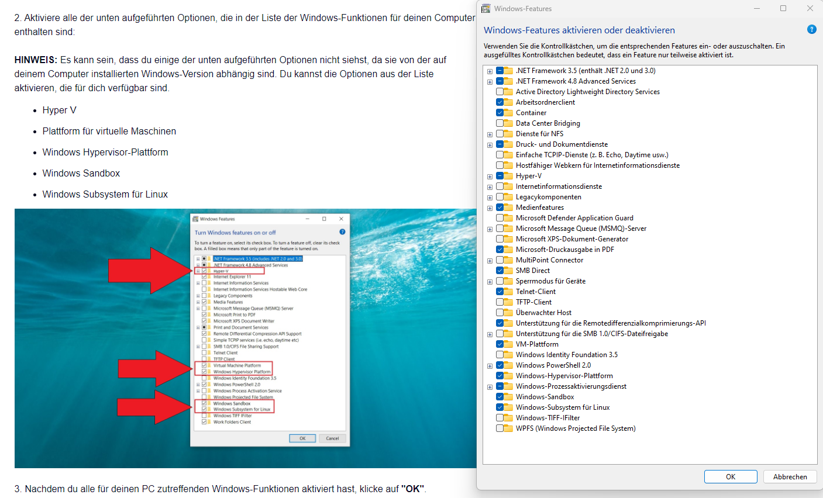Click the blue help question mark icon
Screen dimensions: 823x498
[811, 30]
